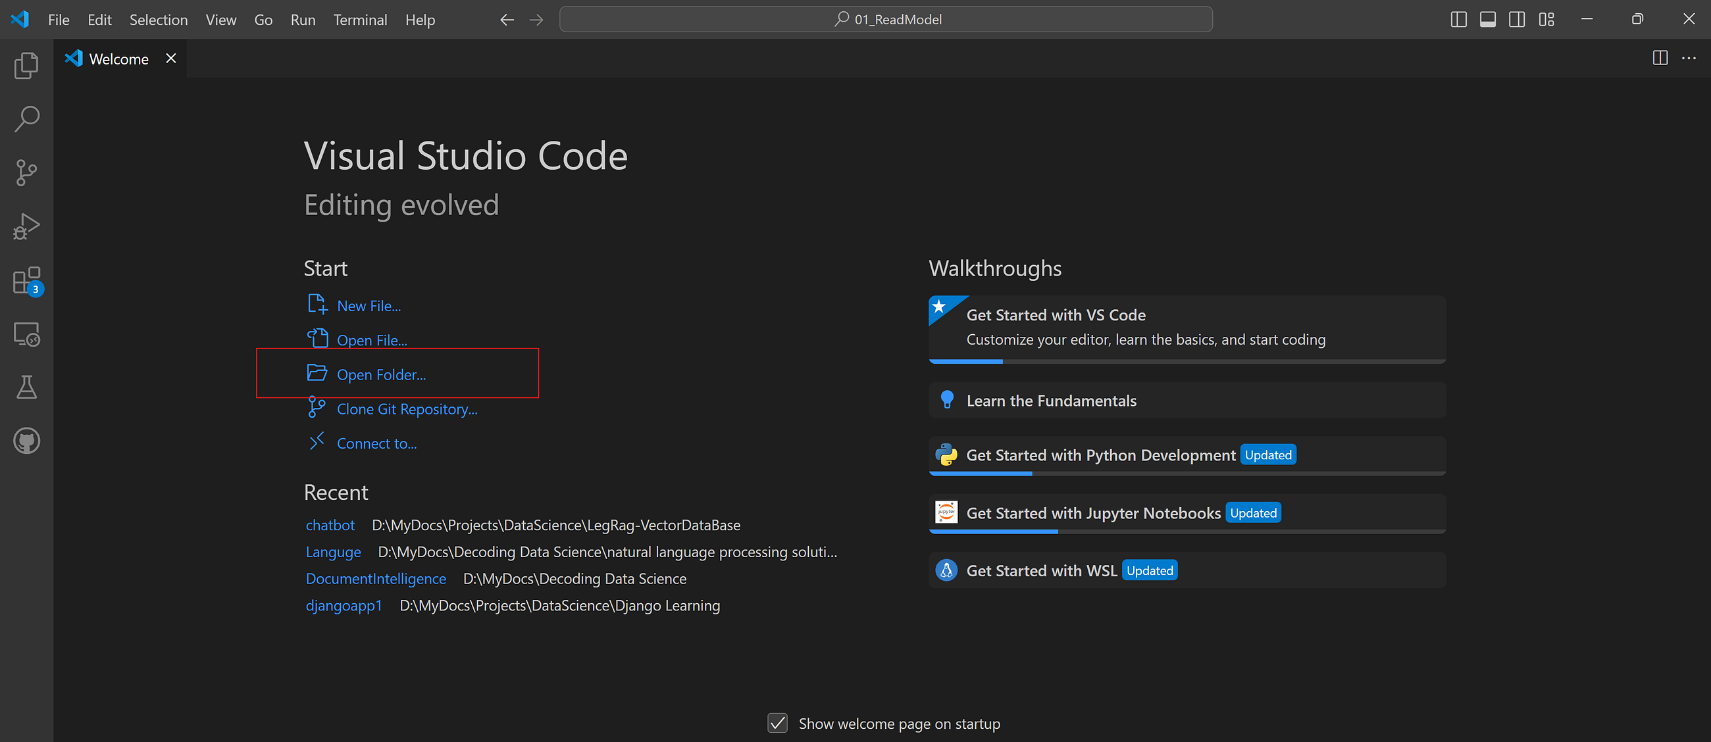Click the New File... link
The width and height of the screenshot is (1711, 742).
[x=369, y=306]
